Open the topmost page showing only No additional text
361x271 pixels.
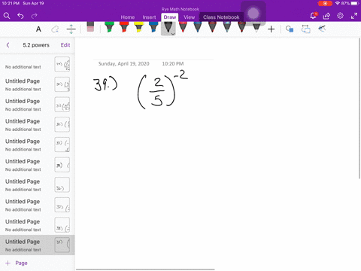38,64
